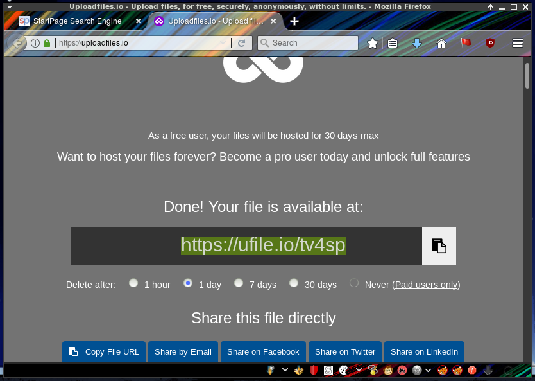Click the left crossed-out addon icon

coord(443,370)
